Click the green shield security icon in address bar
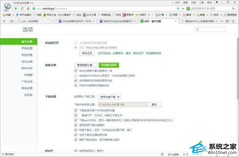The image size is (239, 157). pos(34,9)
